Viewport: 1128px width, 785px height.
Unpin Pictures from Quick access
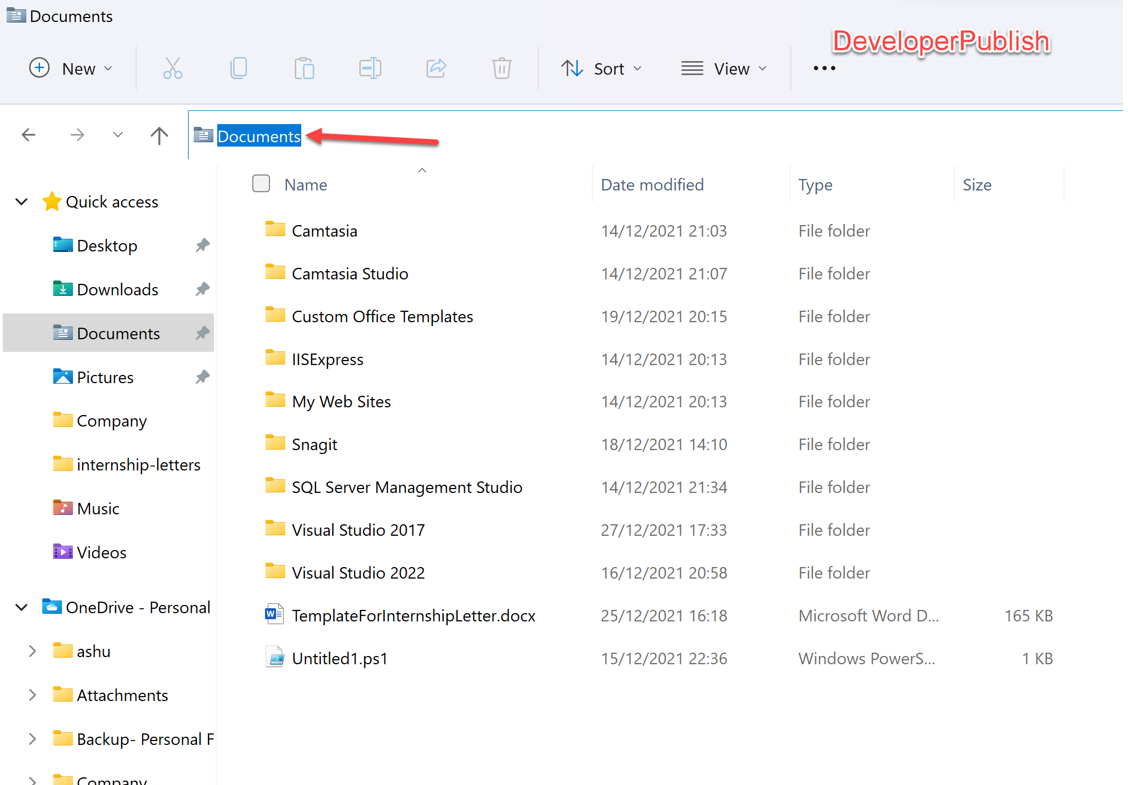pyautogui.click(x=202, y=377)
